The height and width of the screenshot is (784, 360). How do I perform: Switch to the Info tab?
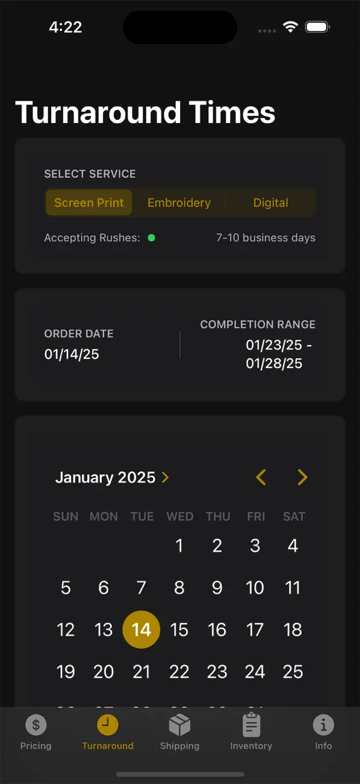pos(323,733)
